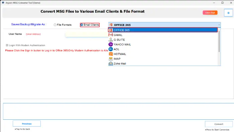Click the dropdown list vertical scrollbar
The height and width of the screenshot is (132, 234).
point(219,41)
